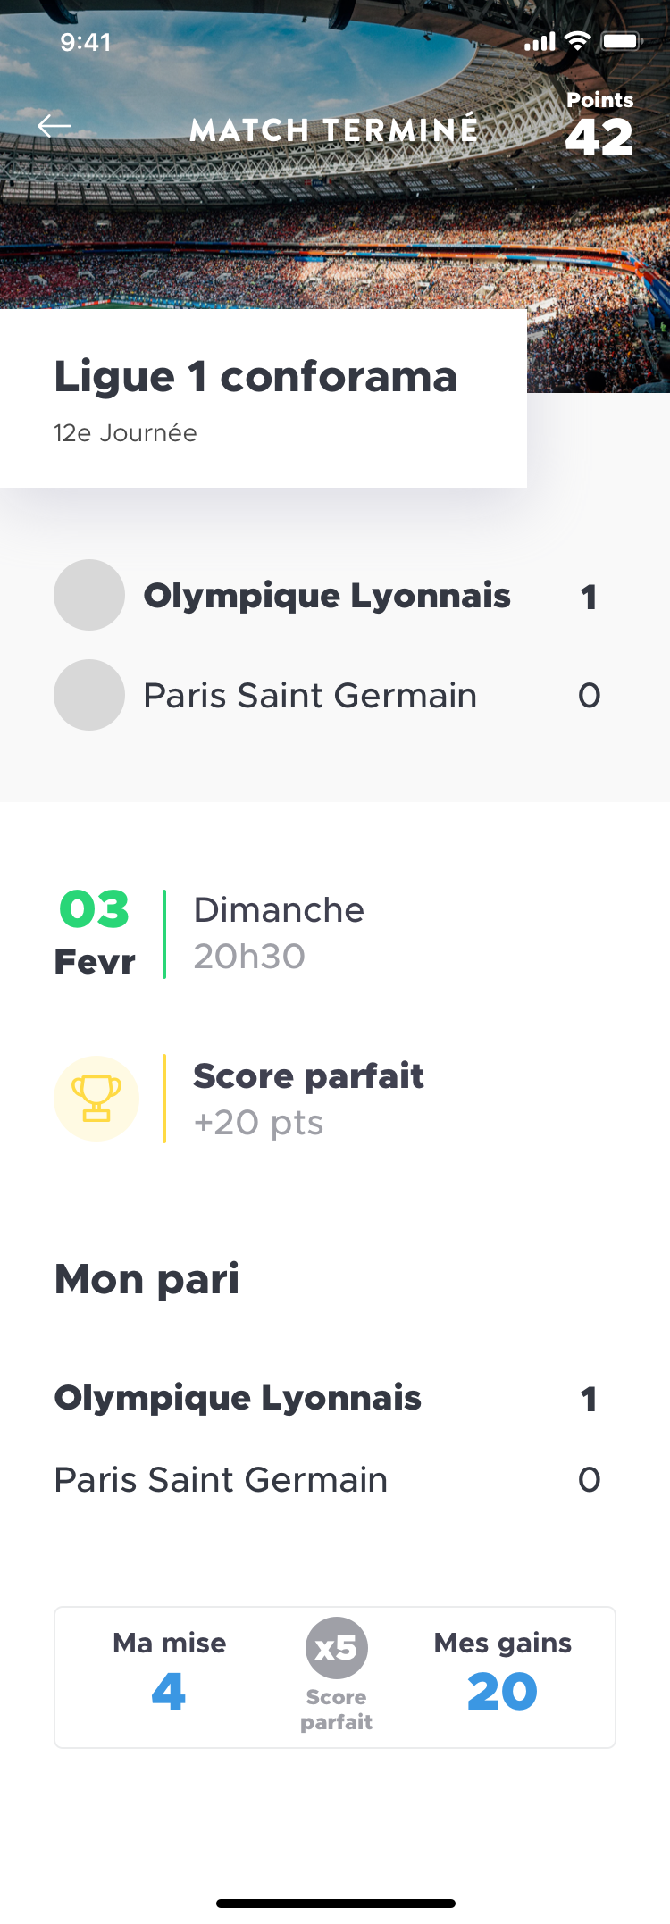Screen dimensions: 670x1924
Task: Tap the x5 multiplier badge
Action: [x=336, y=1647]
